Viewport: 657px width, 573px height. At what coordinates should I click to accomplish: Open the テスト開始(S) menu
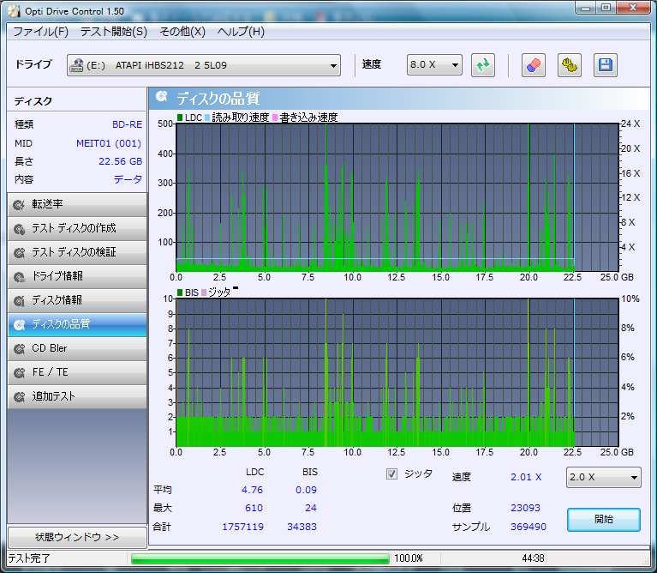click(x=113, y=32)
